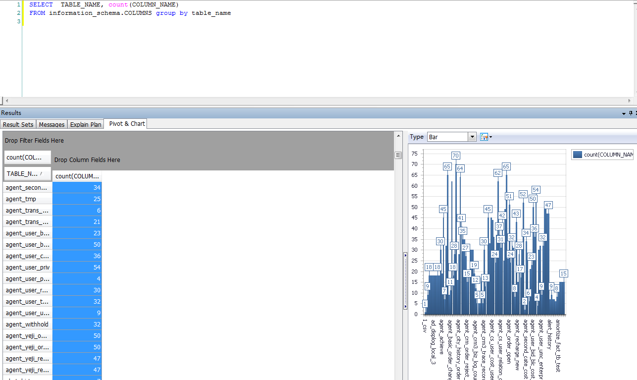Select the agent_yeji_o... row header
637x380 pixels.
click(x=28, y=336)
